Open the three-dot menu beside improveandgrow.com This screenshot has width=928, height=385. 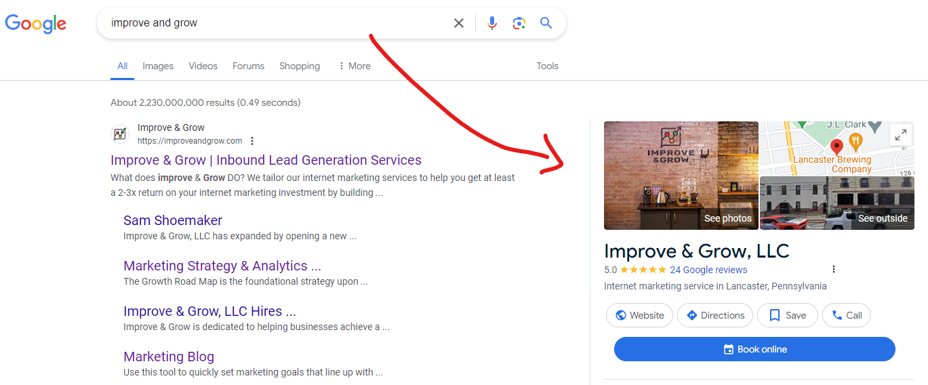click(x=252, y=141)
